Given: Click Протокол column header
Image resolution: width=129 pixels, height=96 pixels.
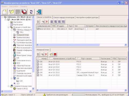Looking at the screenshot, I should click(122, 58).
